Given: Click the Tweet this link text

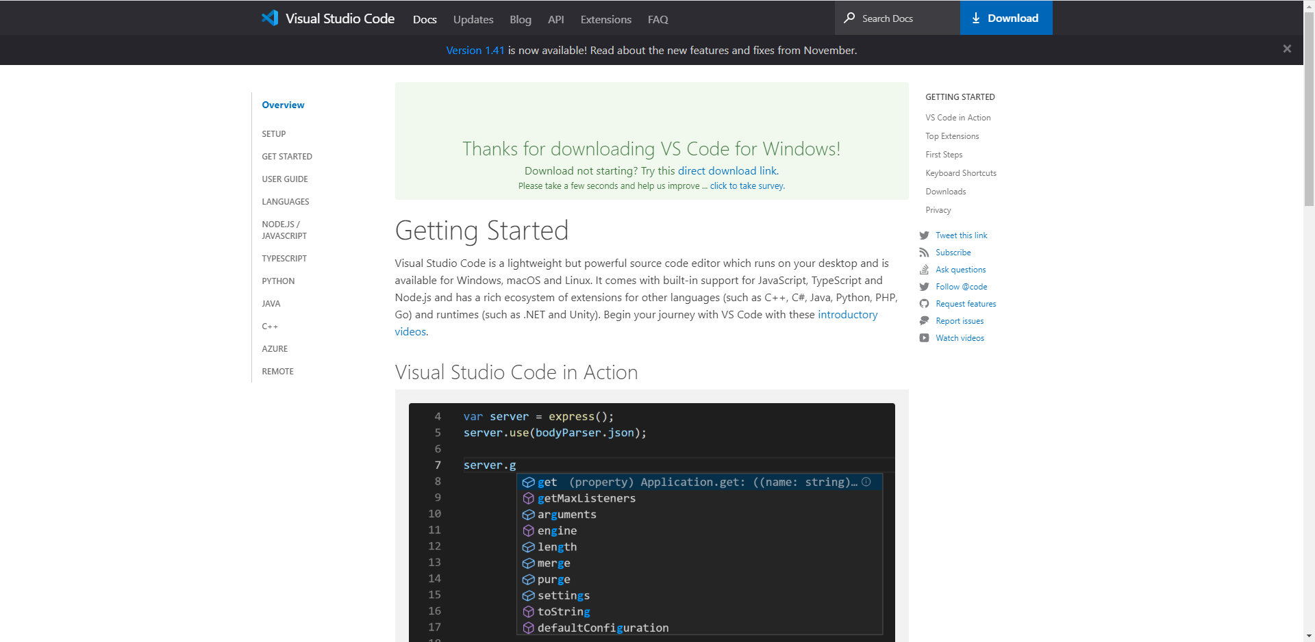Looking at the screenshot, I should [x=962, y=235].
